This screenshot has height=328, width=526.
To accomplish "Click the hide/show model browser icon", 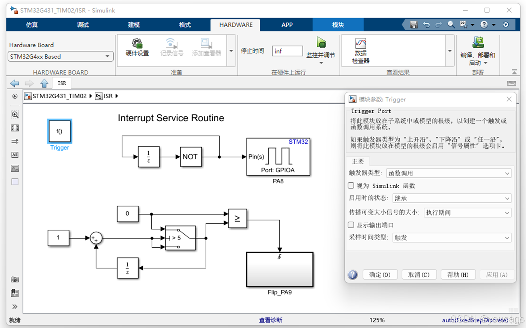I will pyautogui.click(x=15, y=96).
